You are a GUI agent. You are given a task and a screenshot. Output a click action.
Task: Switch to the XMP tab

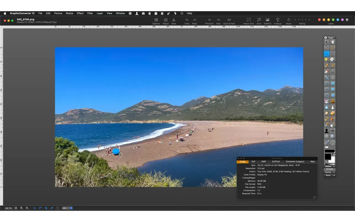[264, 162]
